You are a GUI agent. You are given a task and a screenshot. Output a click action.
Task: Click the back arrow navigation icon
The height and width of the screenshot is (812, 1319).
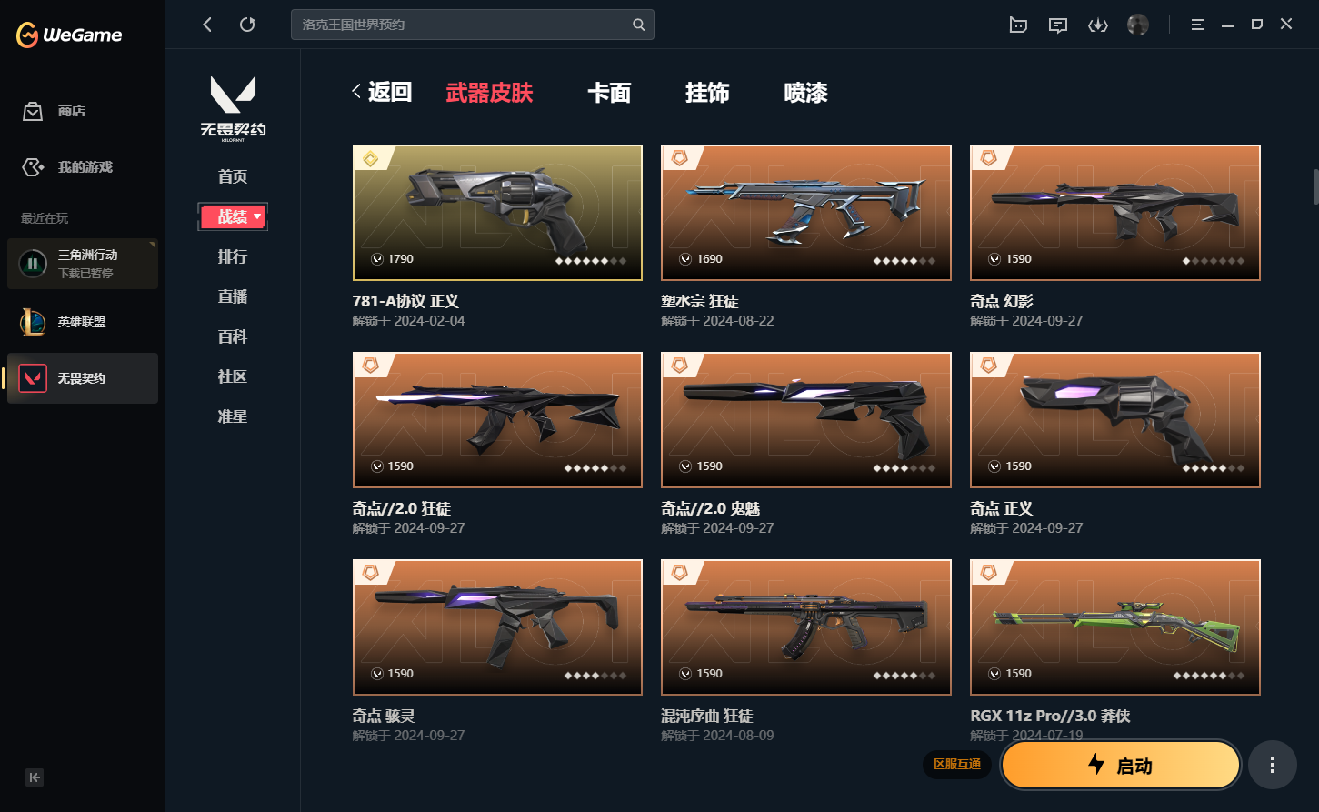pyautogui.click(x=207, y=25)
